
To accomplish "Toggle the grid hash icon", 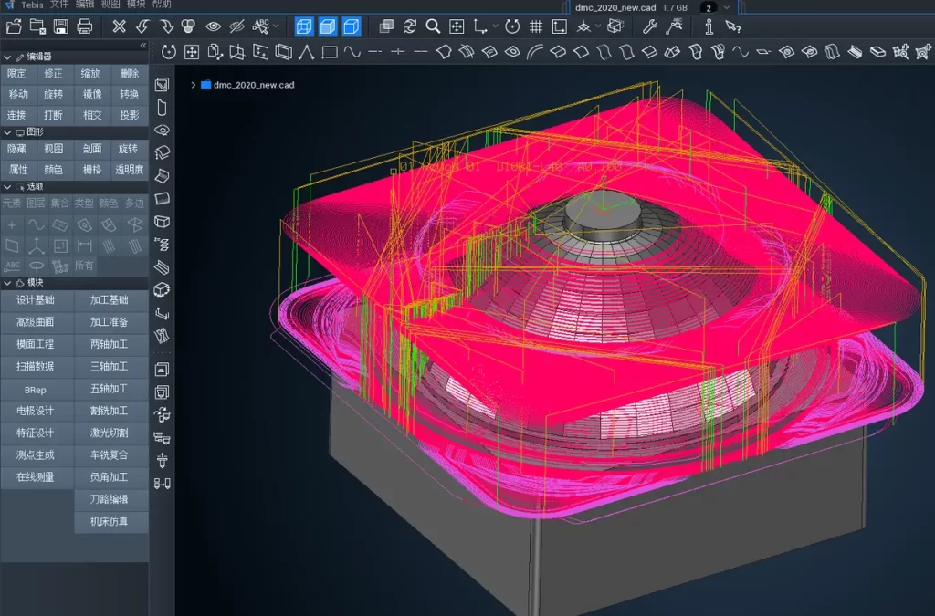I will (536, 26).
